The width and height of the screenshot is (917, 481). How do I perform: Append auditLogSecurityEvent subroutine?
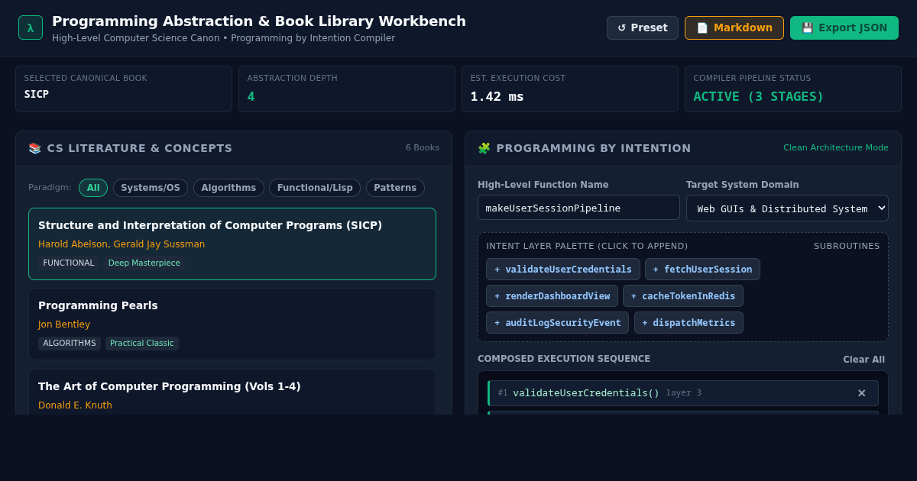557,323
